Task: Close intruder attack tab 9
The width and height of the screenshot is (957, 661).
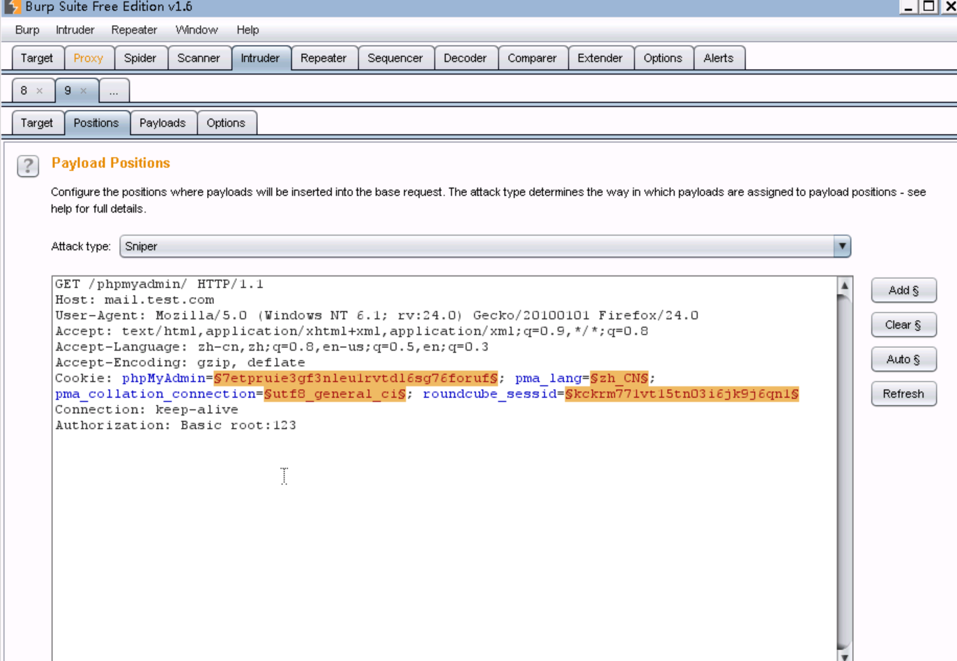Action: tap(84, 91)
